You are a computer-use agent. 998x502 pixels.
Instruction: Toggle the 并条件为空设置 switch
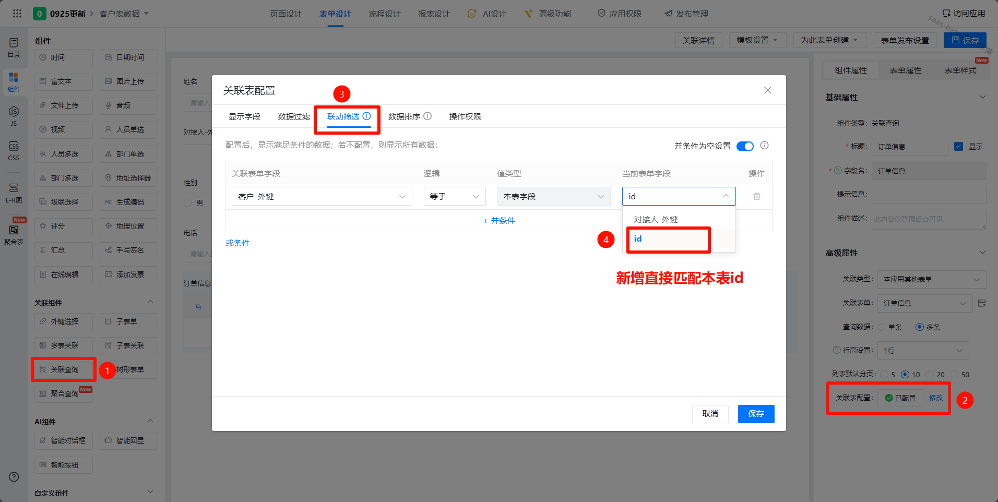pyautogui.click(x=745, y=146)
